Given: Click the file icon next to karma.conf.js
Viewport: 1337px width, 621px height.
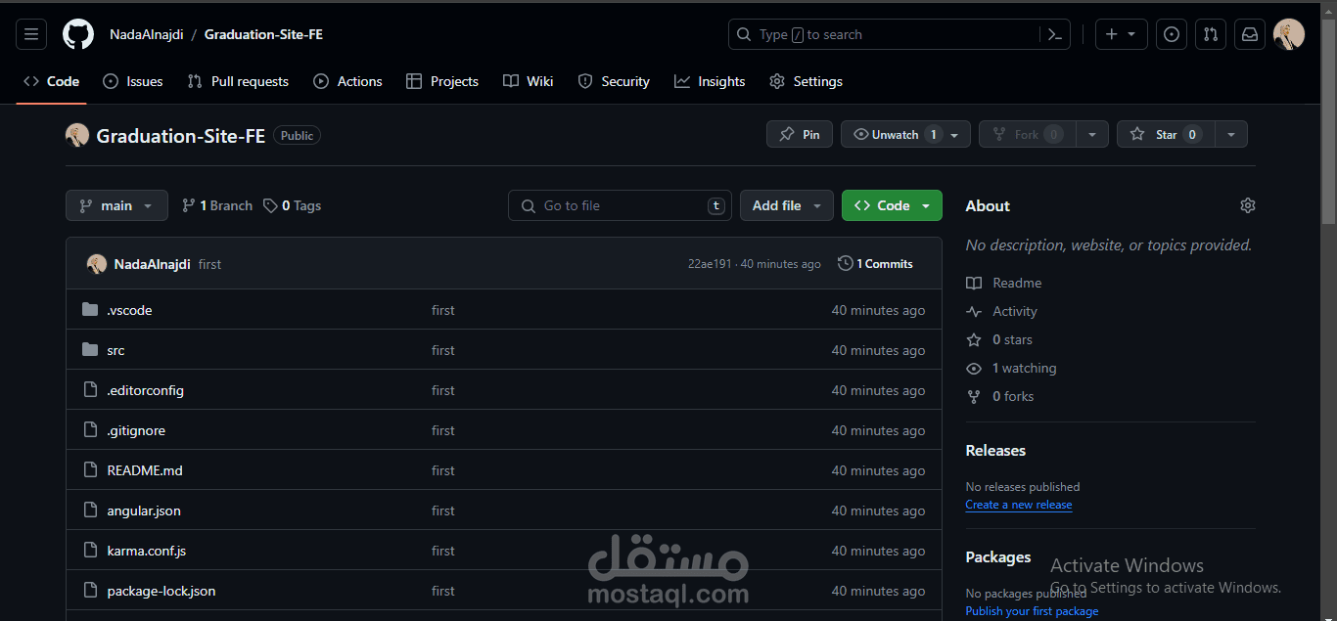Looking at the screenshot, I should point(90,551).
